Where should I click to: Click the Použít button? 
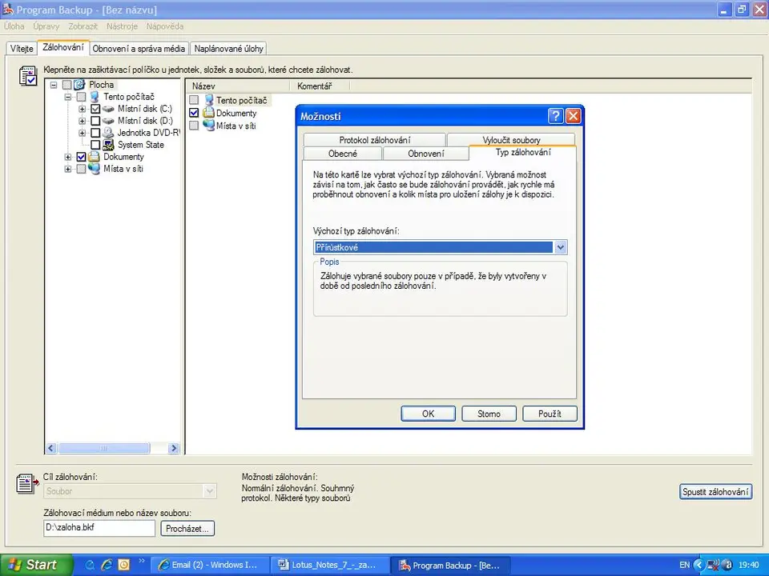550,414
